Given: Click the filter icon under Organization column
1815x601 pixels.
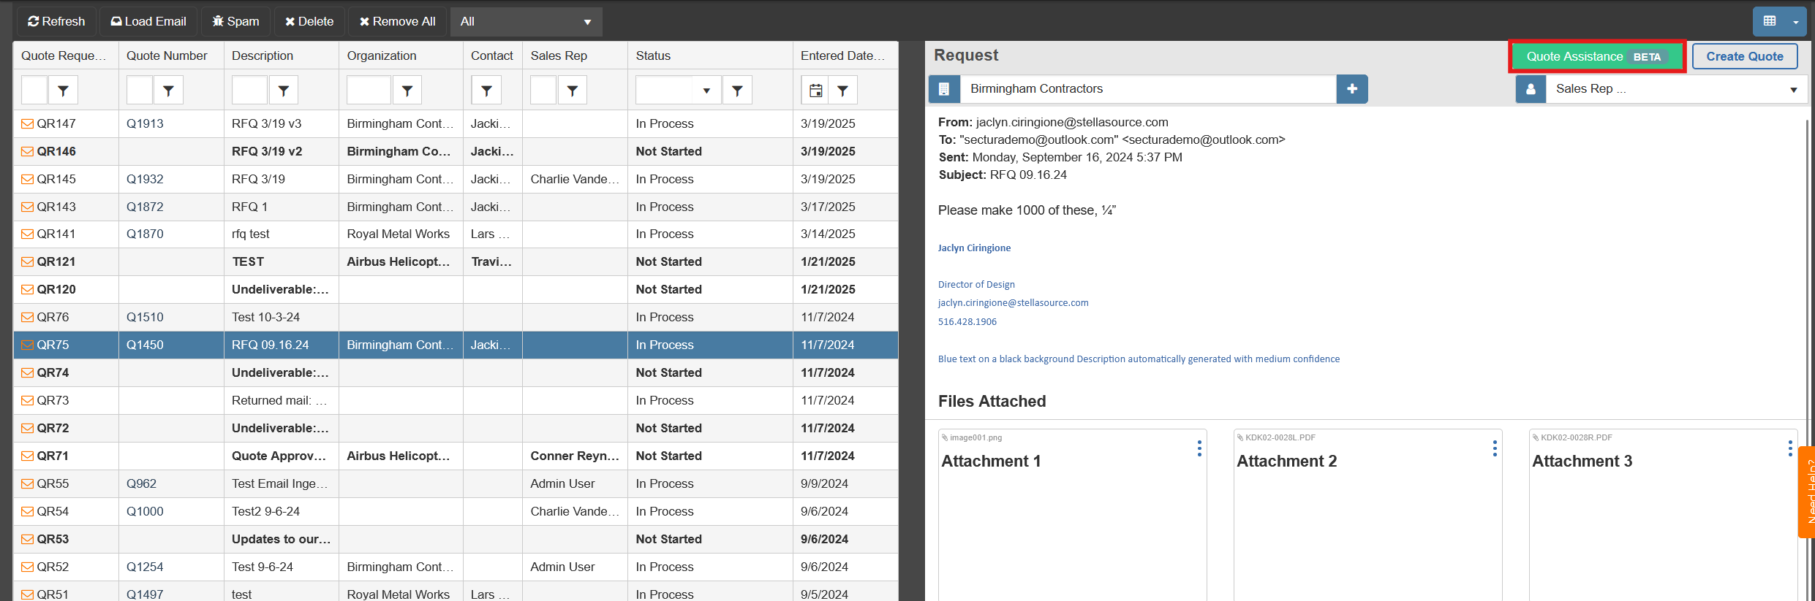Looking at the screenshot, I should pyautogui.click(x=407, y=91).
